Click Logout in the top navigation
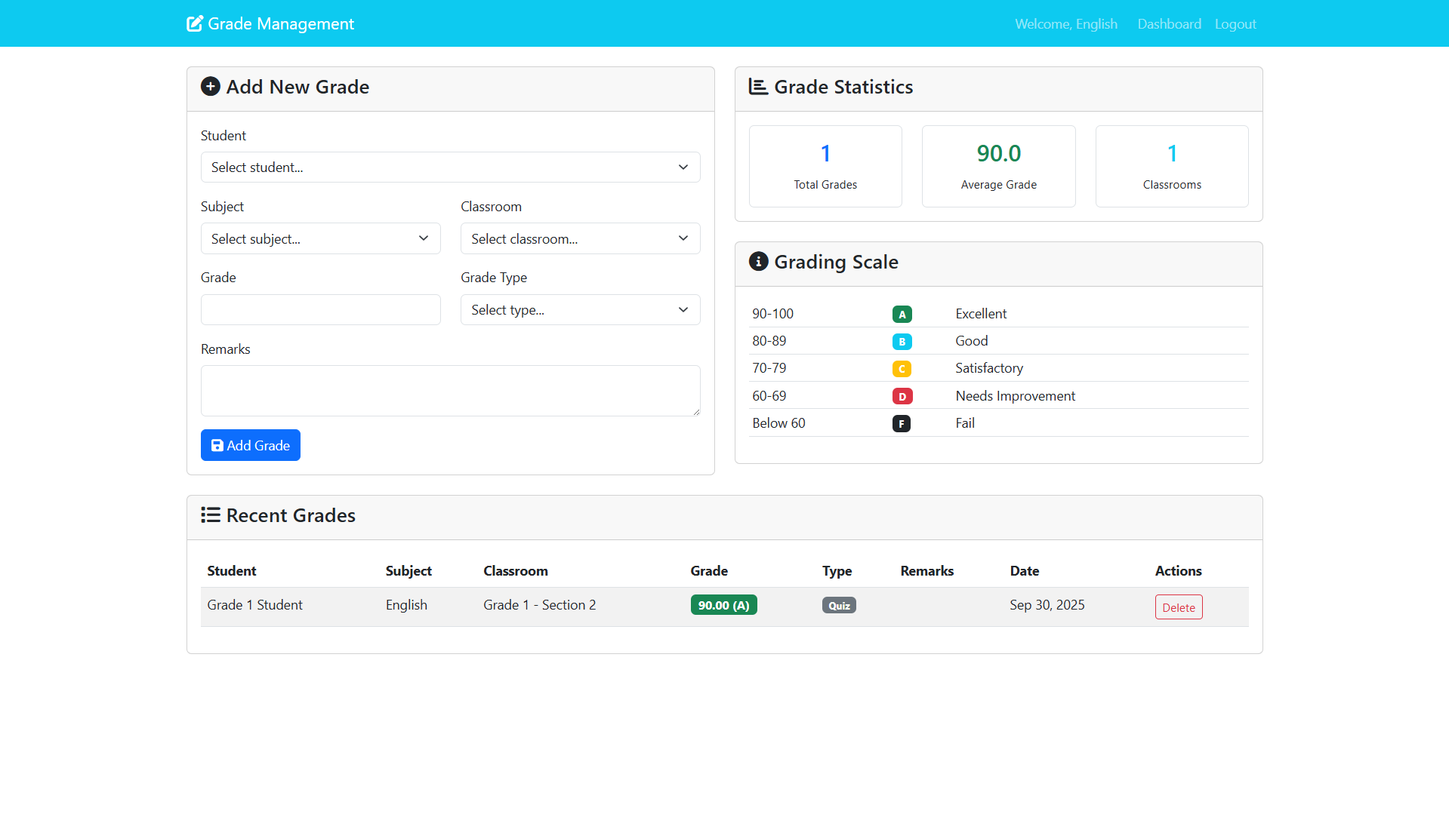 click(x=1235, y=24)
